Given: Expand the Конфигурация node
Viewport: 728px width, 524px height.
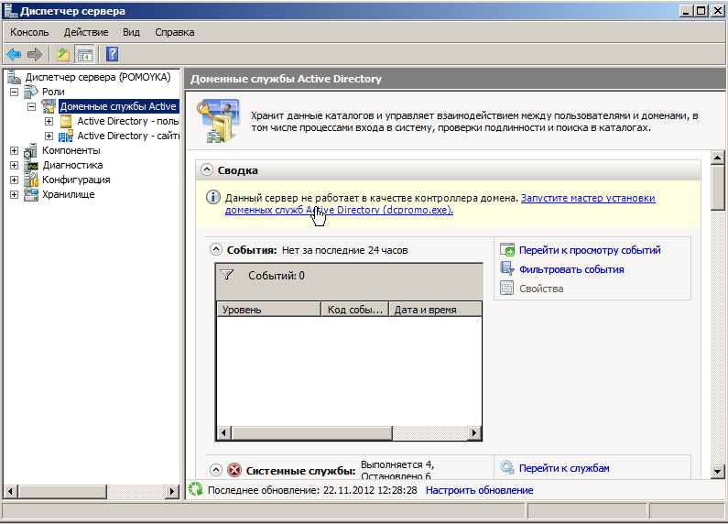Looking at the screenshot, I should click(15, 180).
